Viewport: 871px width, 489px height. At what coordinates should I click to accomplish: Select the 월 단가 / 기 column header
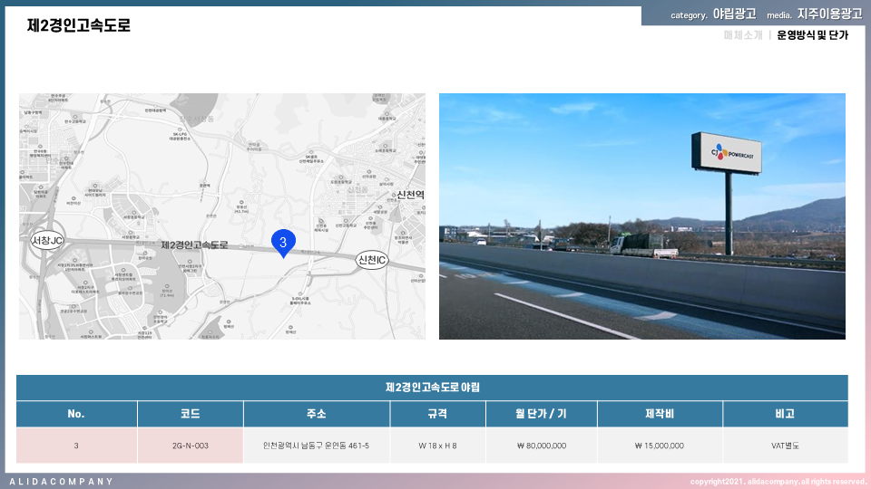point(540,414)
